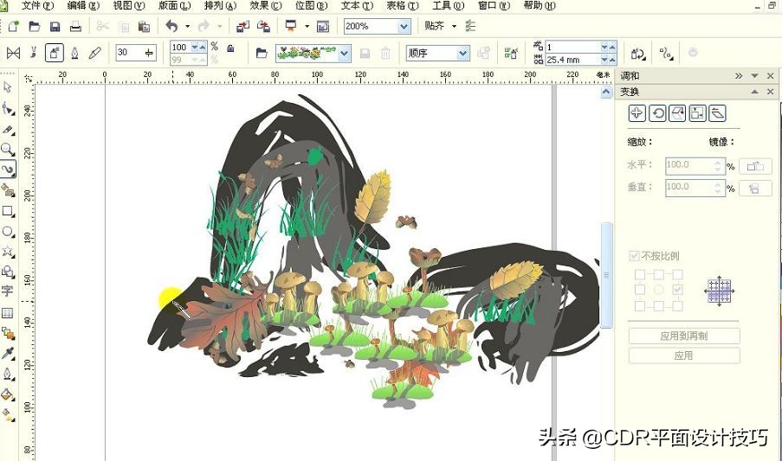The width and height of the screenshot is (782, 461).
Task: Open the snap options icon next to 贴齐
Action: coord(470,26)
